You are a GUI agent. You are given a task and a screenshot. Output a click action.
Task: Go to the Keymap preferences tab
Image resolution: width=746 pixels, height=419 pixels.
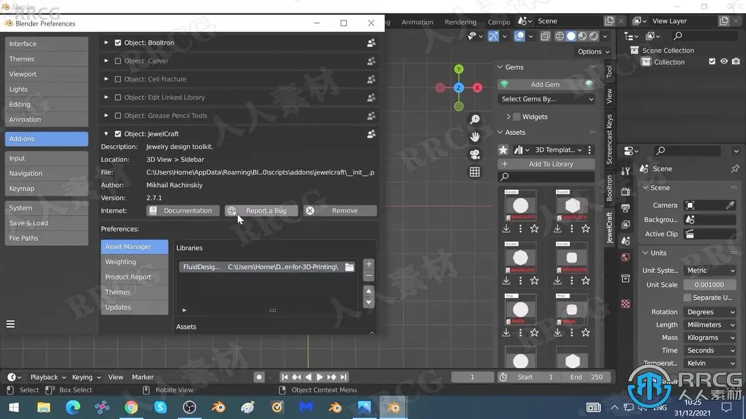coord(47,189)
